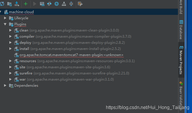Add Maven Projects with green plus
192x113 pixels.
click(26, 4)
